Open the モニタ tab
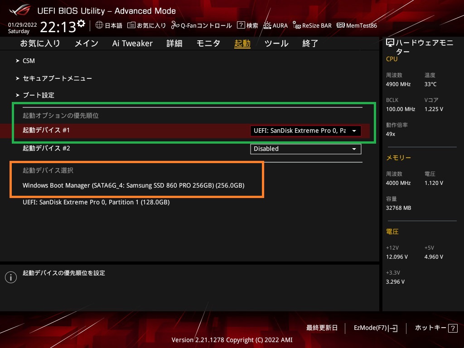The image size is (464, 348). coord(208,43)
